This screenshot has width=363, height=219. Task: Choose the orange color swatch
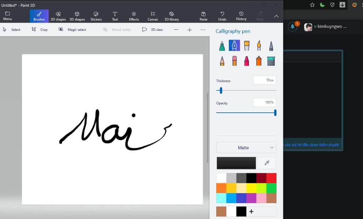pos(221,188)
